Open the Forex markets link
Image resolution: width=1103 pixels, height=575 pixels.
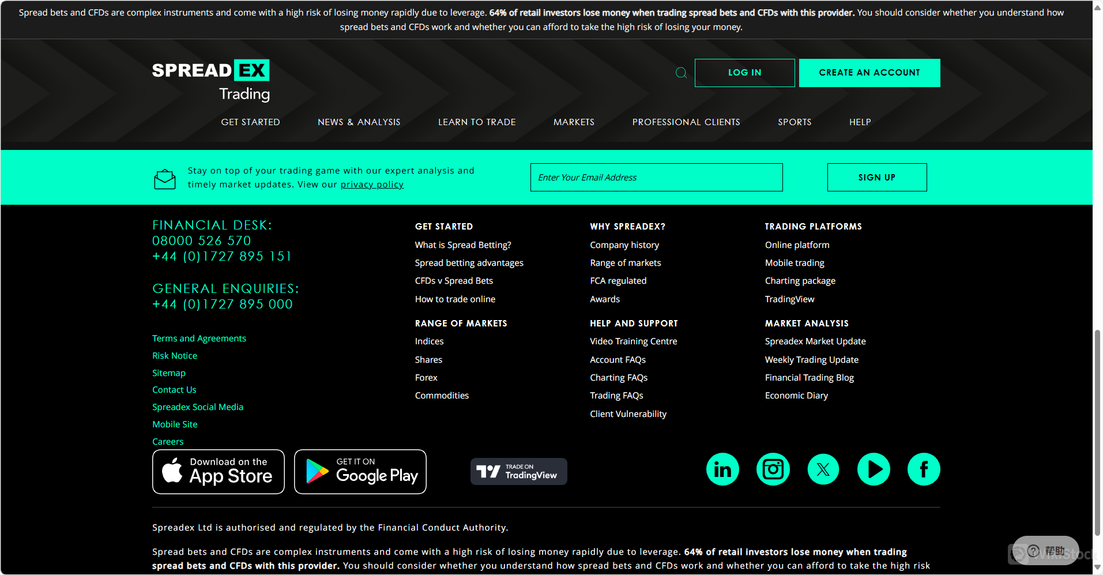tap(426, 378)
